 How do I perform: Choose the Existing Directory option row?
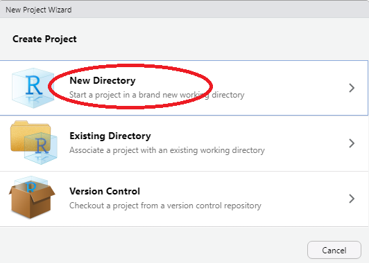[184, 143]
